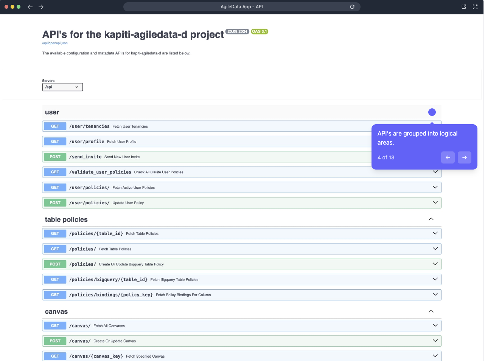Viewport: 485px width, 361px height.
Task: Expand the /policies/bindings/{policy_key} endpoint
Action: click(x=435, y=295)
